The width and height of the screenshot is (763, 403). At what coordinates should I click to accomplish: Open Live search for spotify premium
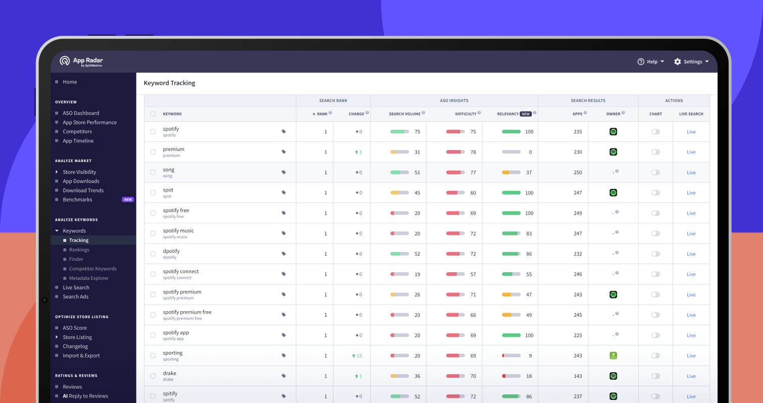tap(691, 295)
